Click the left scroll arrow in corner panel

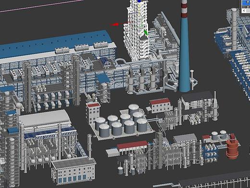tap(244, 11)
